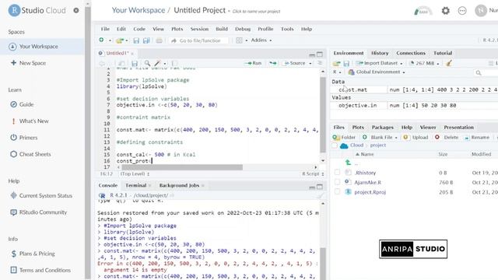This screenshot has width=498, height=280.
Task: Click the Go to file/function field
Action: click(199, 40)
